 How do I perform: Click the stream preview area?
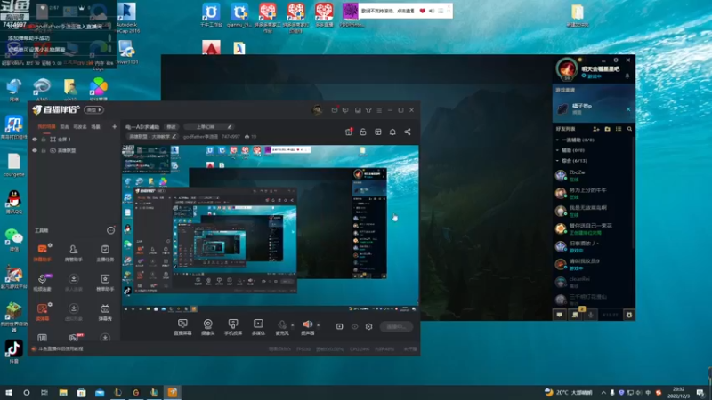(x=271, y=228)
